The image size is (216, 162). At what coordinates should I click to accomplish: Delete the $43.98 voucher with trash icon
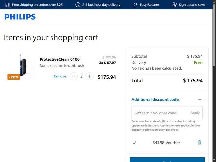tap(199, 143)
